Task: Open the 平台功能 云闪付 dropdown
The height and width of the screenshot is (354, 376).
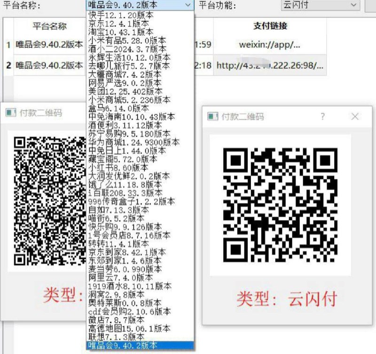Action: (x=321, y=5)
